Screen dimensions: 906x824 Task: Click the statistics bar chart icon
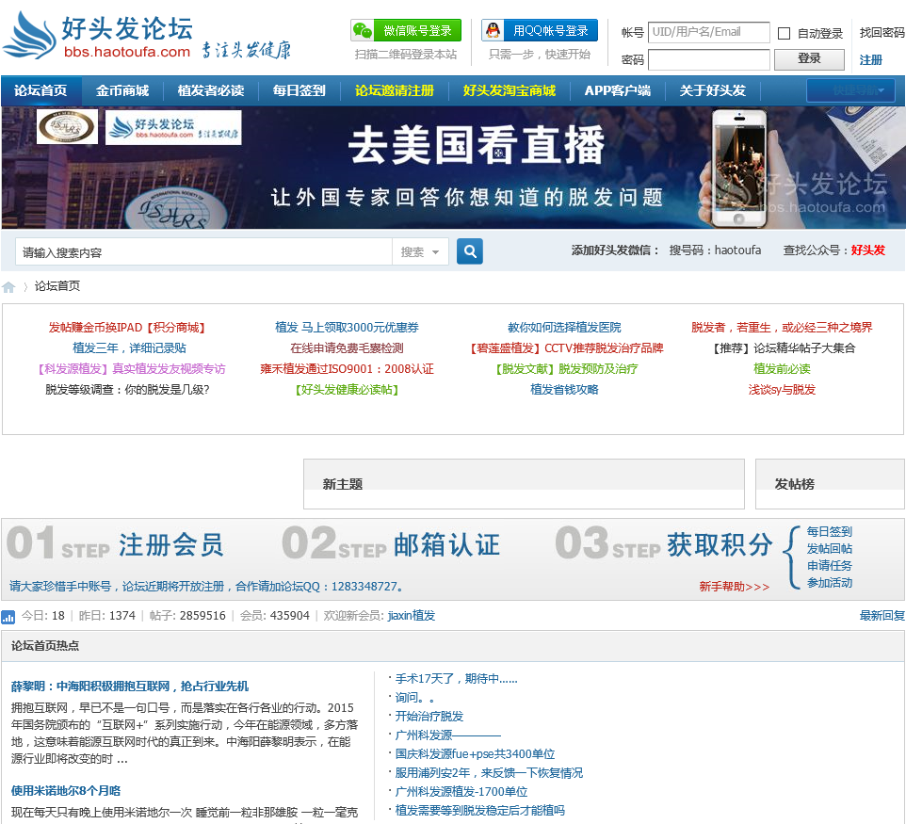(8, 617)
